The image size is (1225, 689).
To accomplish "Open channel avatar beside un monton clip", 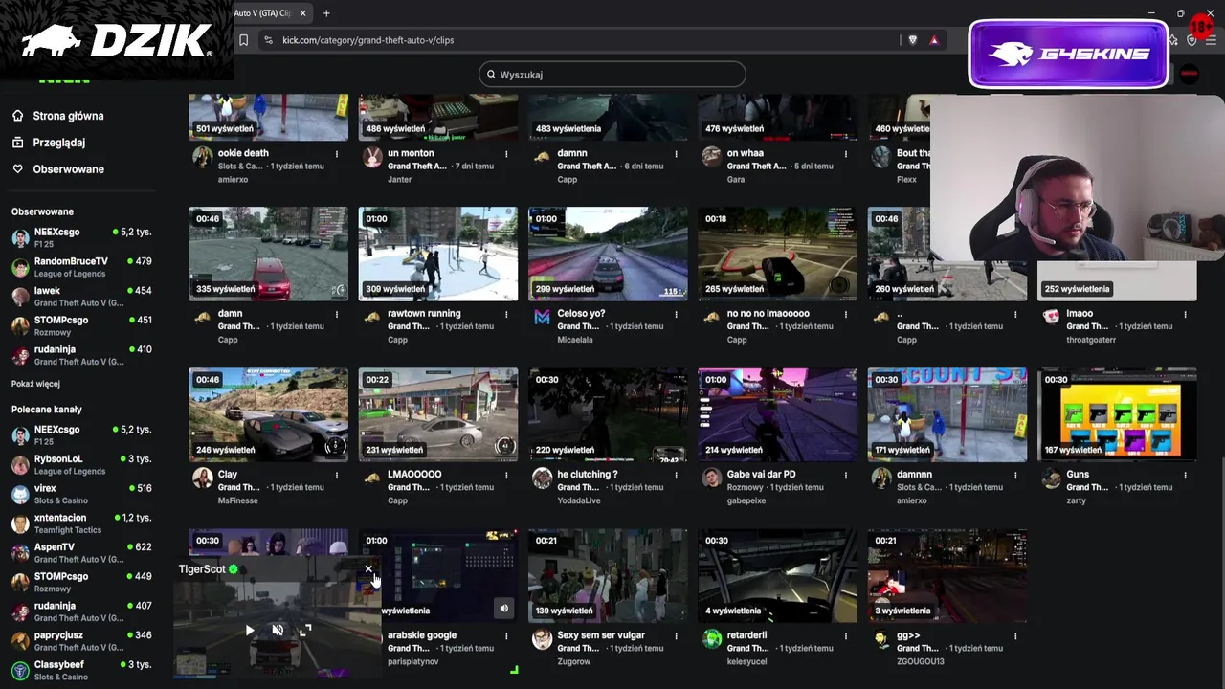I will 372,158.
